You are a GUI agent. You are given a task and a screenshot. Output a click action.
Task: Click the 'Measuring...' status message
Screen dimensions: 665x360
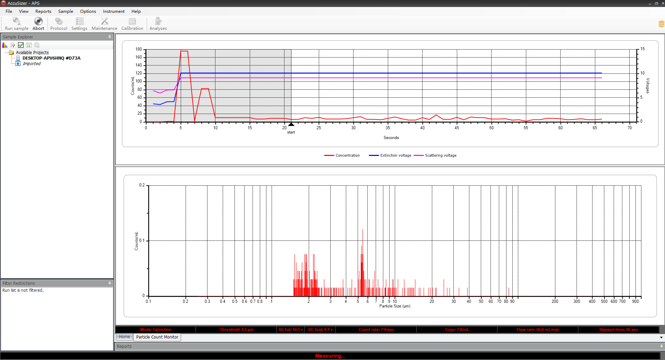pyautogui.click(x=330, y=356)
